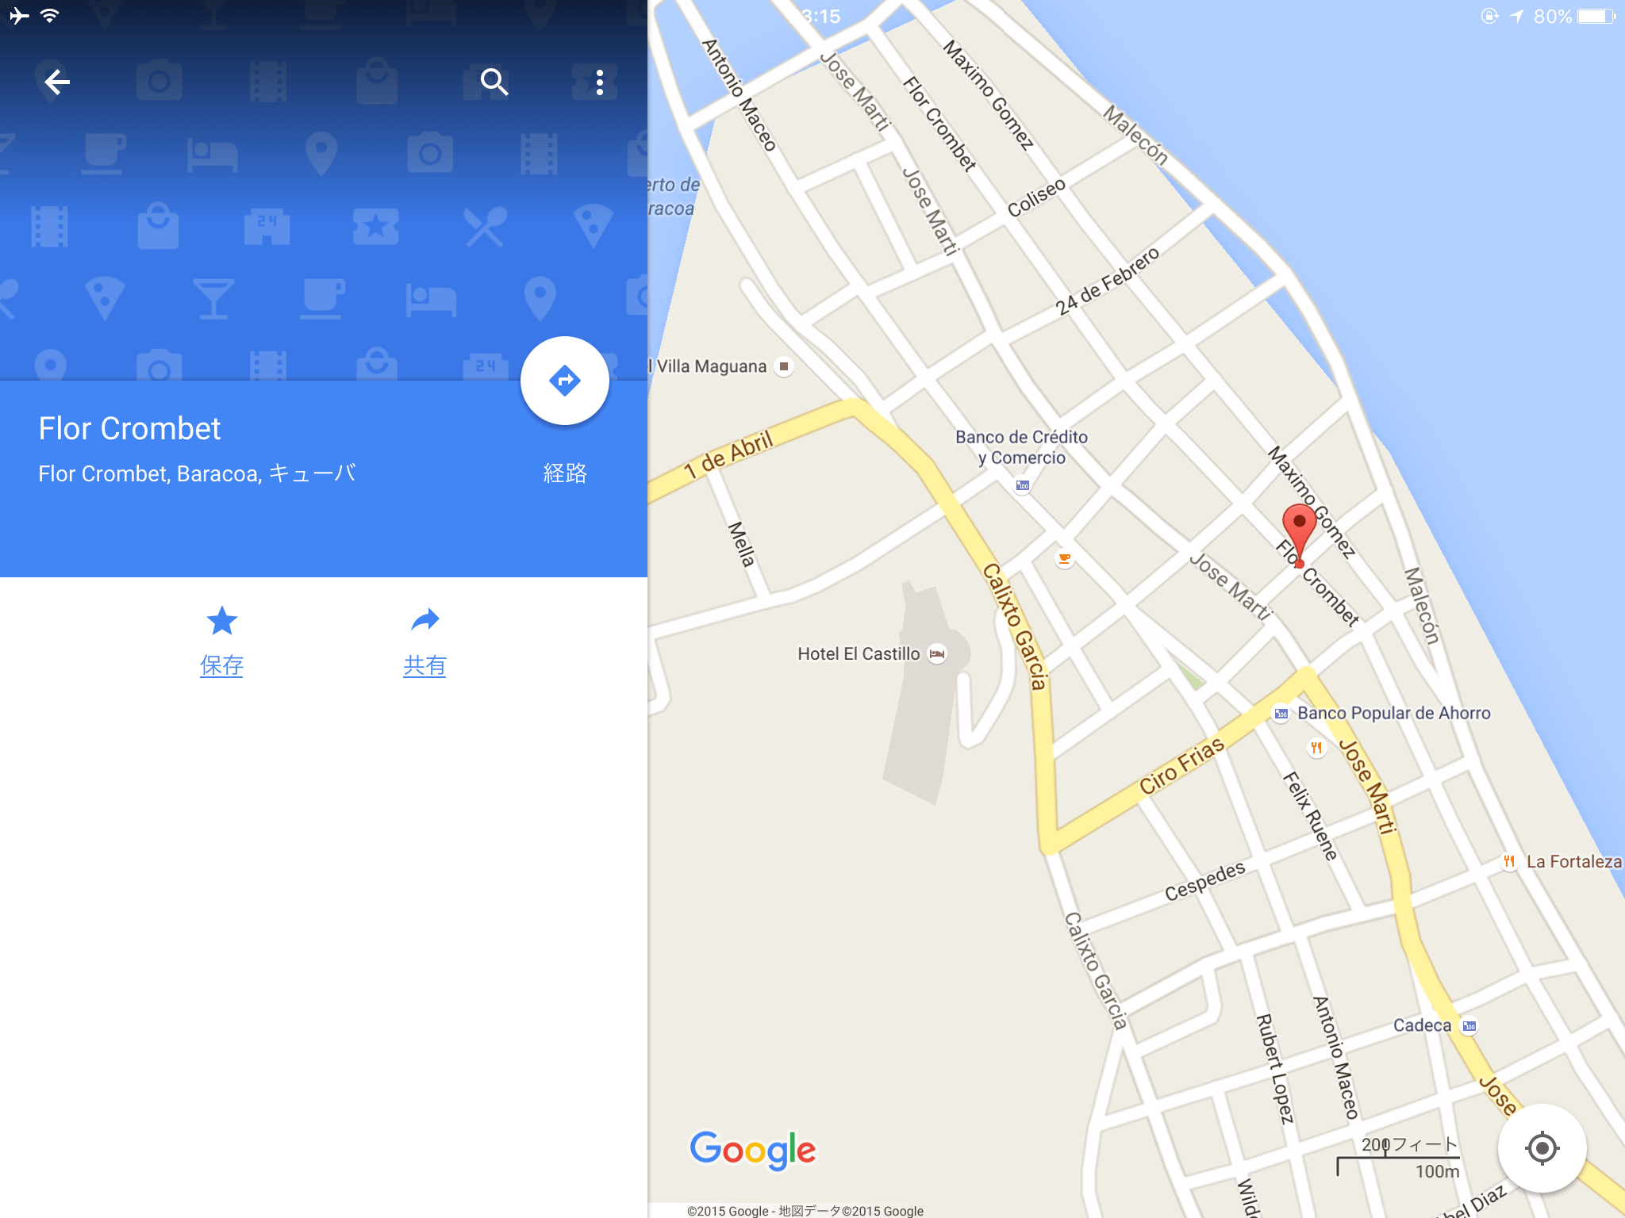Tap the Google logo on map
This screenshot has width=1625, height=1218.
(752, 1150)
